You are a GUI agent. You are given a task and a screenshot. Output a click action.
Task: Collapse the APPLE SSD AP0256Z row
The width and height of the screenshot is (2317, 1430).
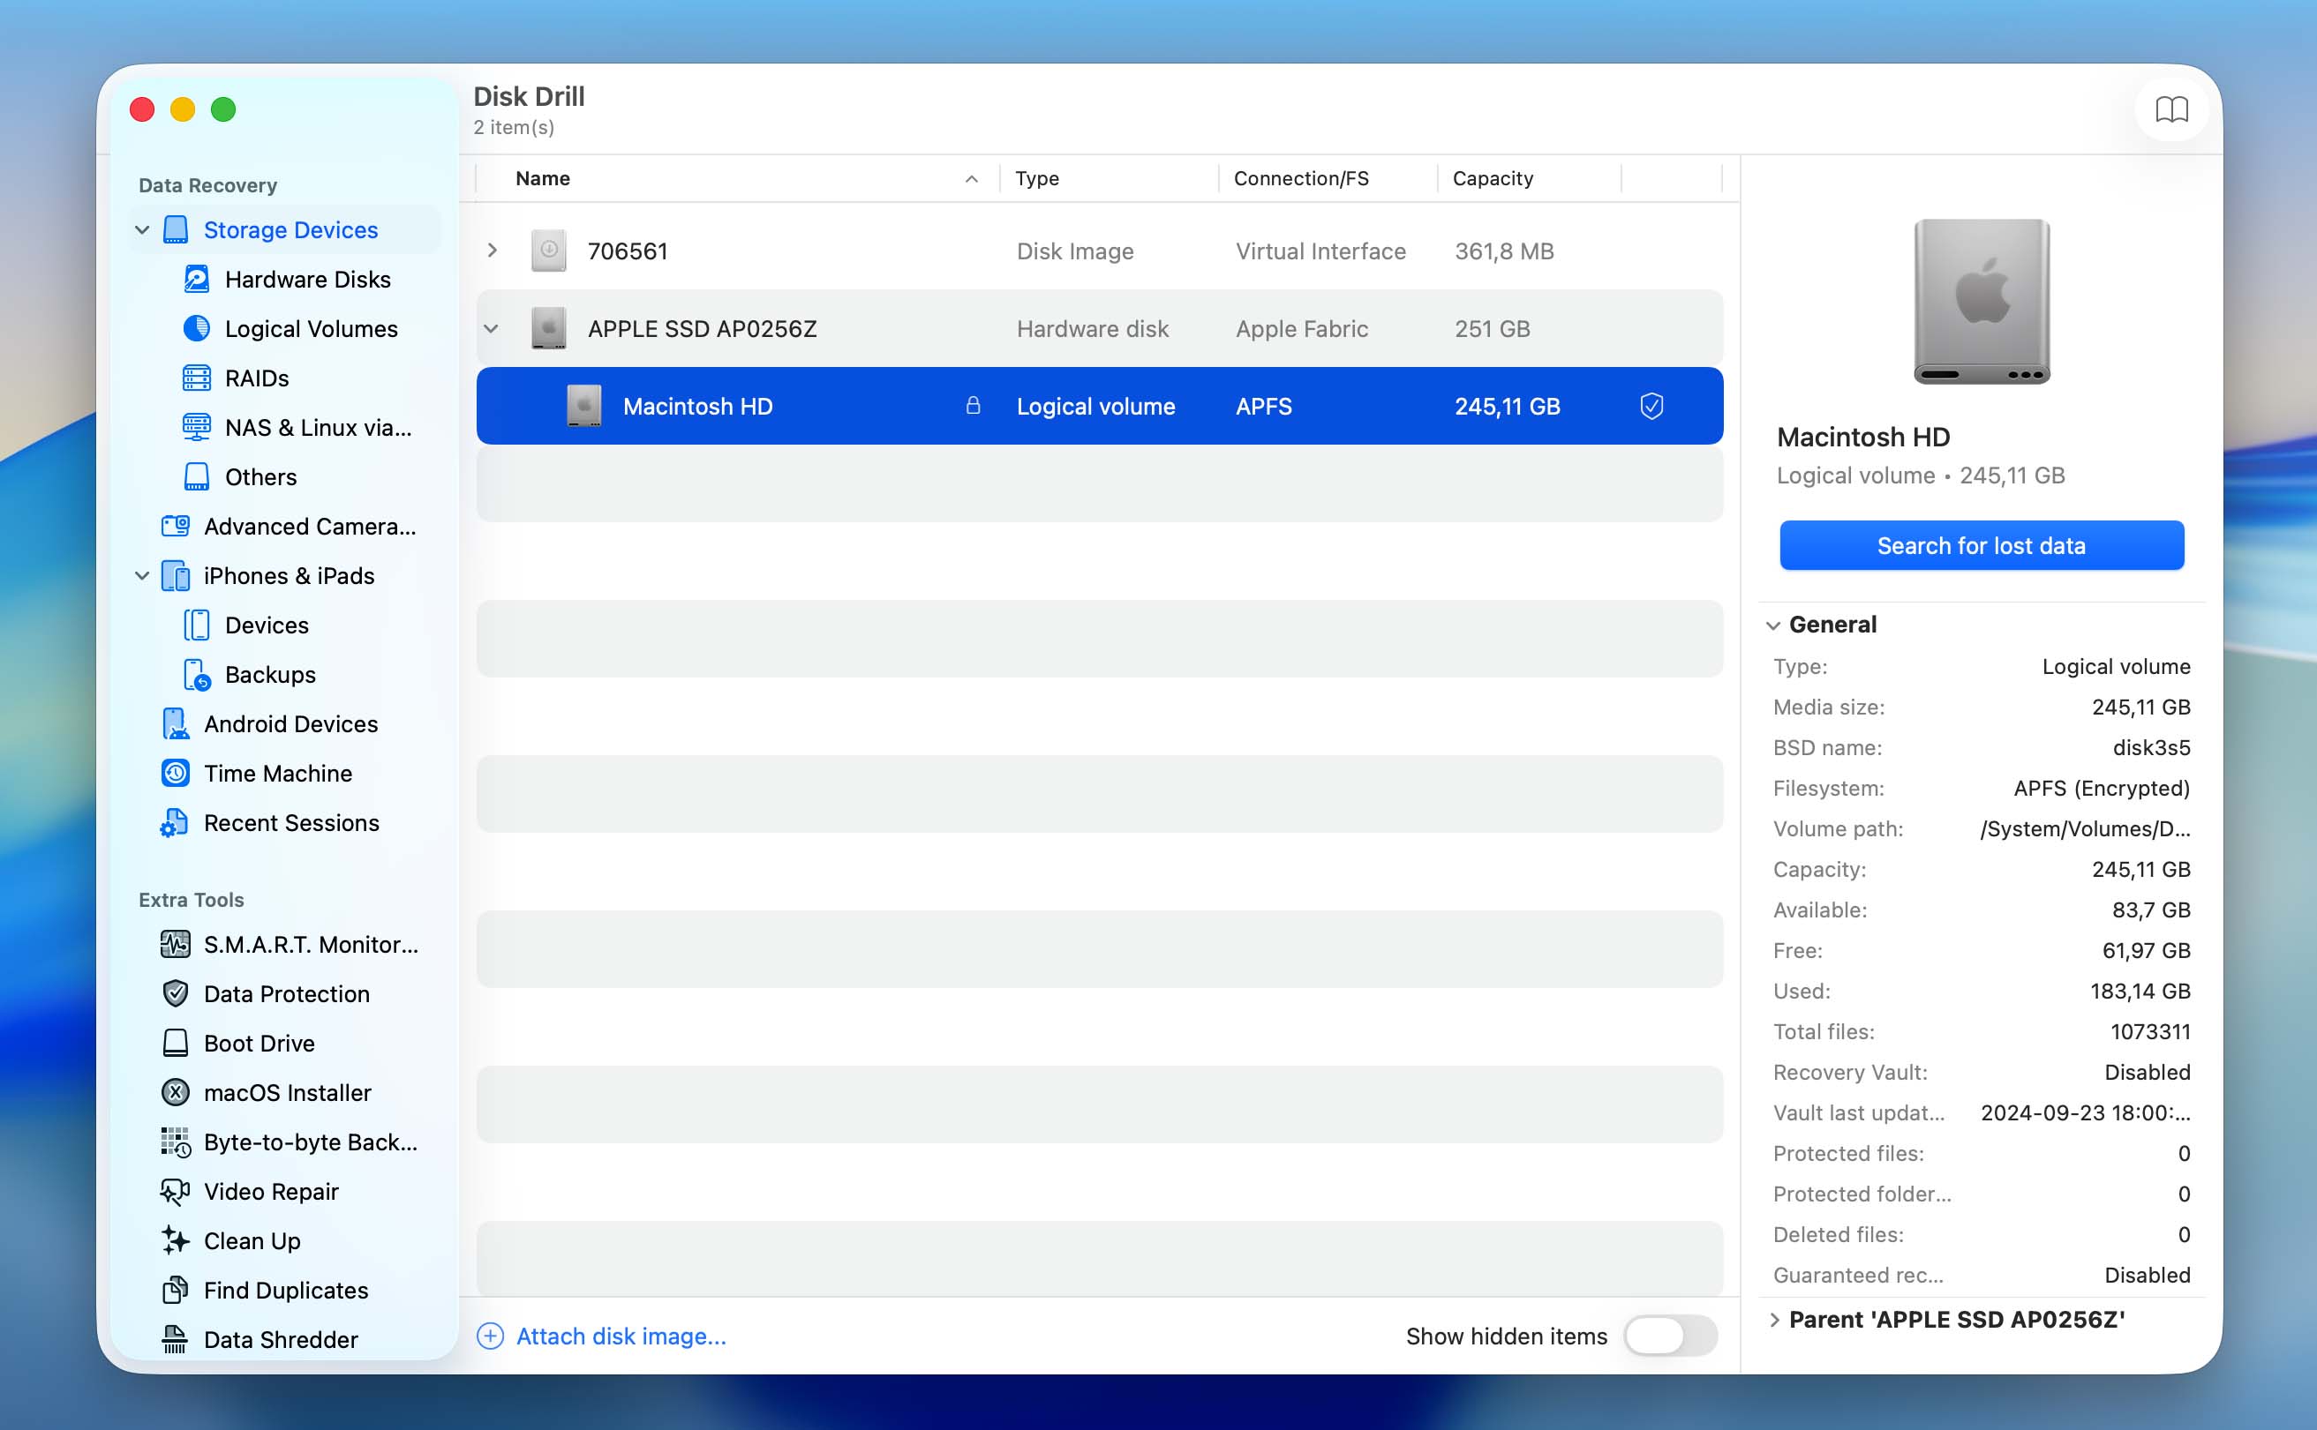491,328
